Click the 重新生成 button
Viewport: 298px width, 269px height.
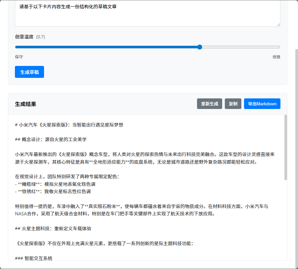tap(210, 104)
